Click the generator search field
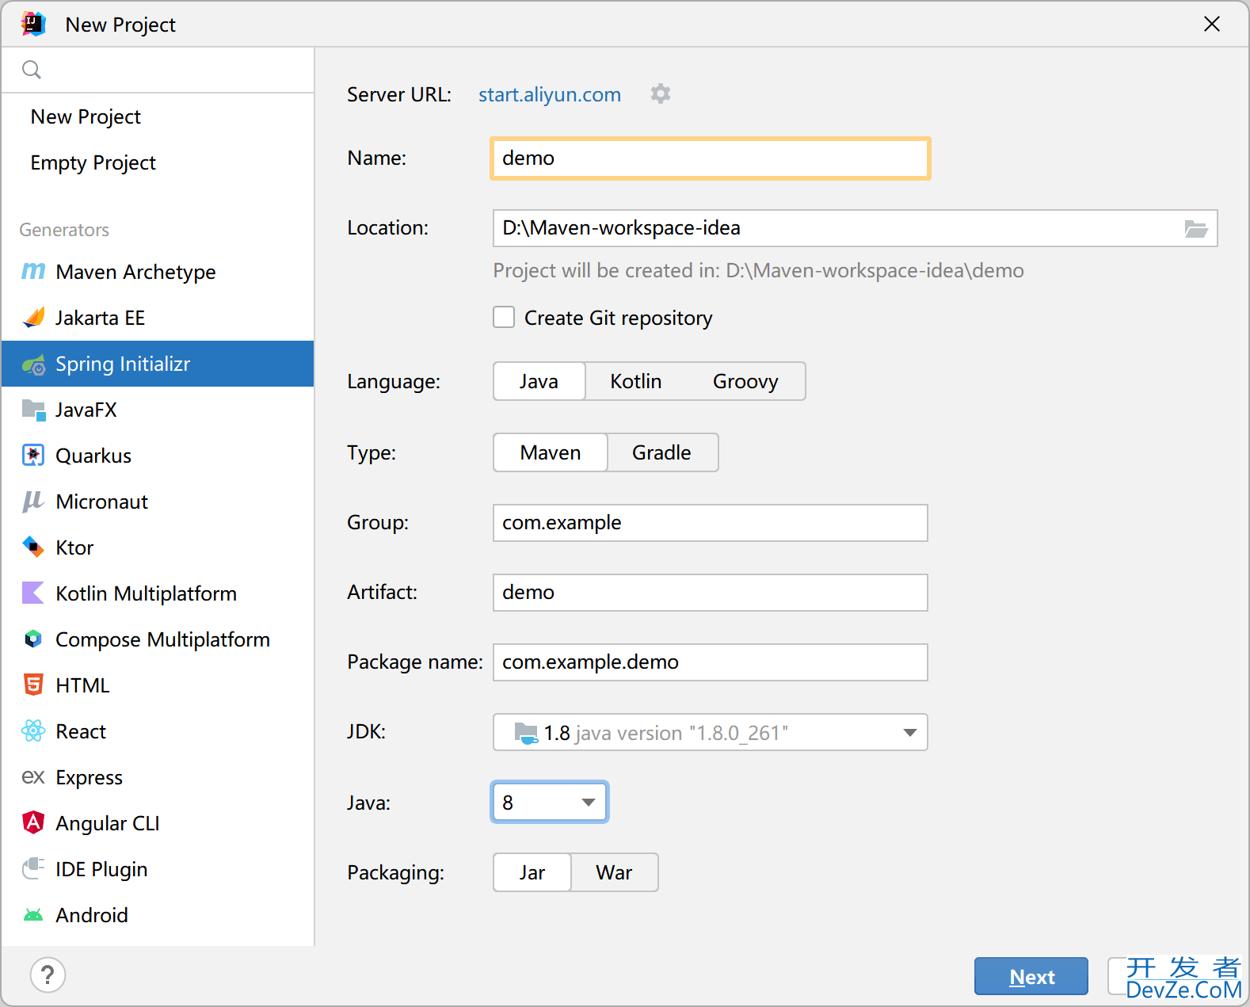This screenshot has width=1250, height=1007. click(x=158, y=70)
